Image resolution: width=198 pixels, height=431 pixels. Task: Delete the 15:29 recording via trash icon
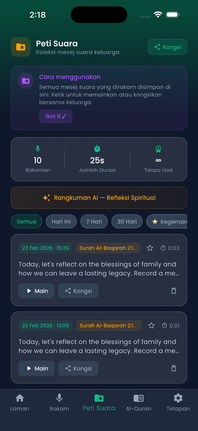(x=174, y=291)
